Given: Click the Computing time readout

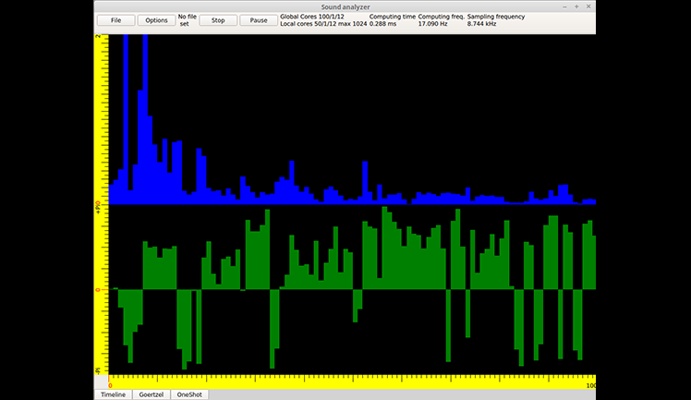Looking at the screenshot, I should tap(393, 20).
